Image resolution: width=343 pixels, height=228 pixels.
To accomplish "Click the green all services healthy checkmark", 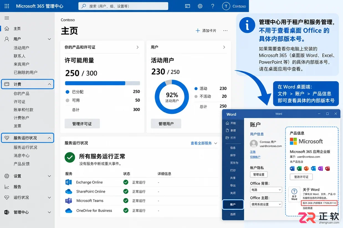I will 70,158.
